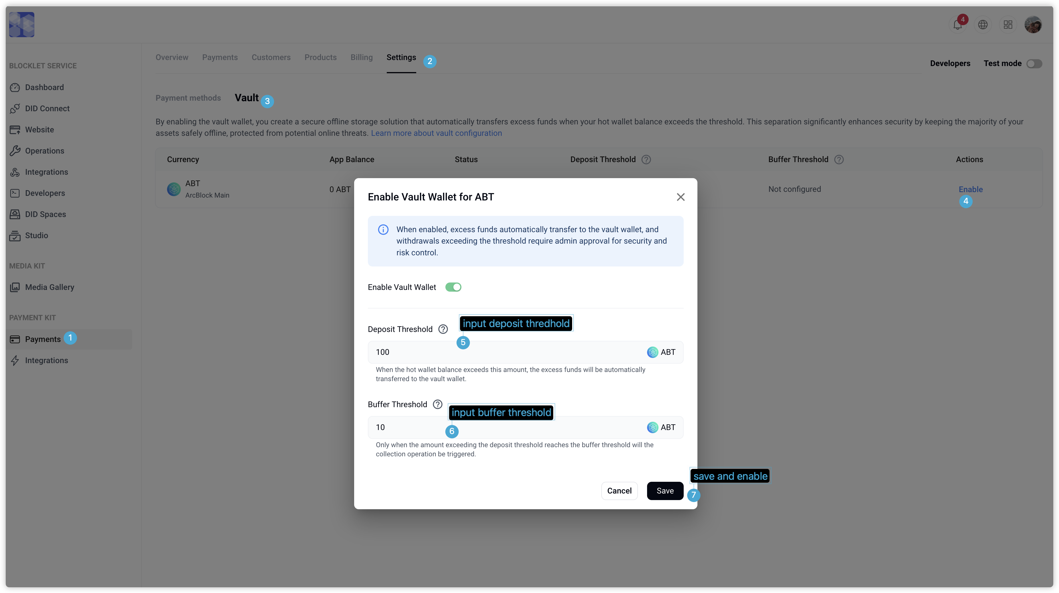Toggle the Enable Vault Wallet switch
This screenshot has height=593, width=1059.
453,287
